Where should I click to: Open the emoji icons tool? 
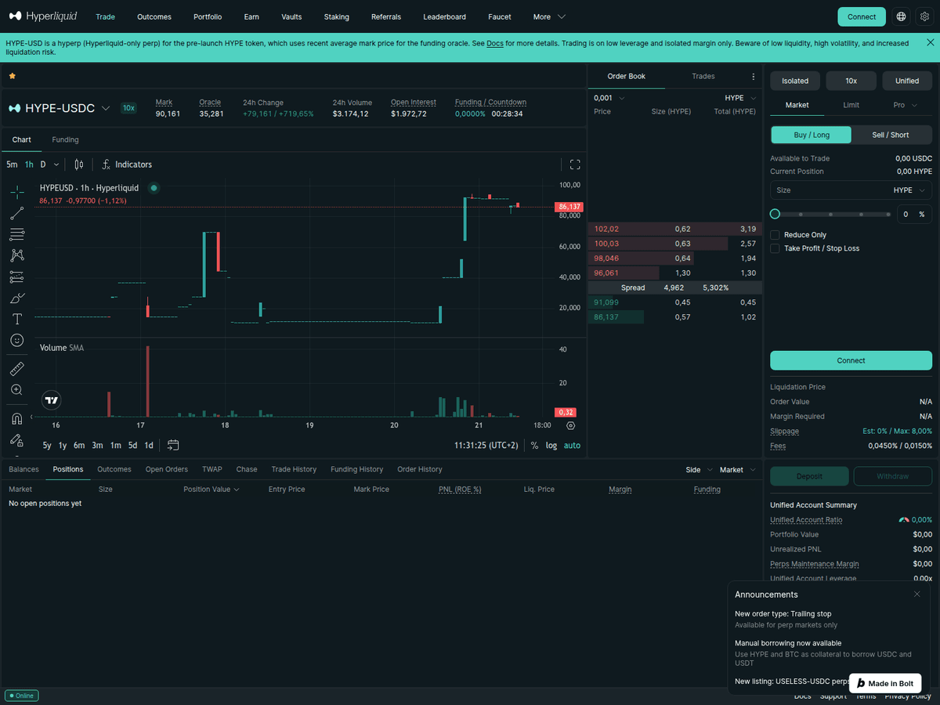click(x=16, y=340)
